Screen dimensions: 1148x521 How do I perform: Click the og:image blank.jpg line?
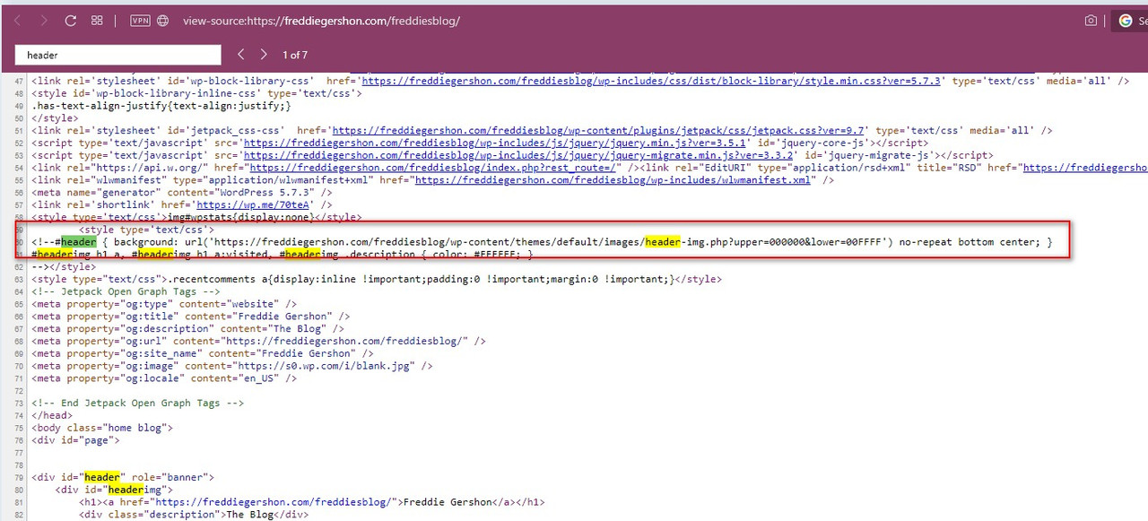[x=232, y=368]
